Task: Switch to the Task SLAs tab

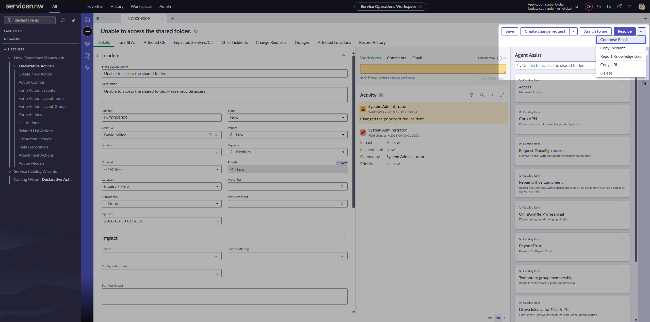Action: click(x=126, y=43)
